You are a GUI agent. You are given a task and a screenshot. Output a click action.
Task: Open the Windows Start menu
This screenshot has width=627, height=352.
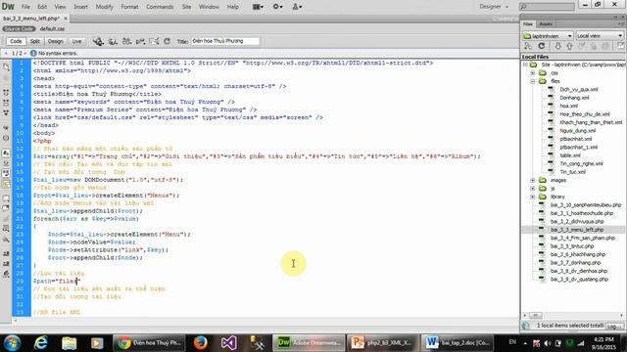tap(12, 343)
